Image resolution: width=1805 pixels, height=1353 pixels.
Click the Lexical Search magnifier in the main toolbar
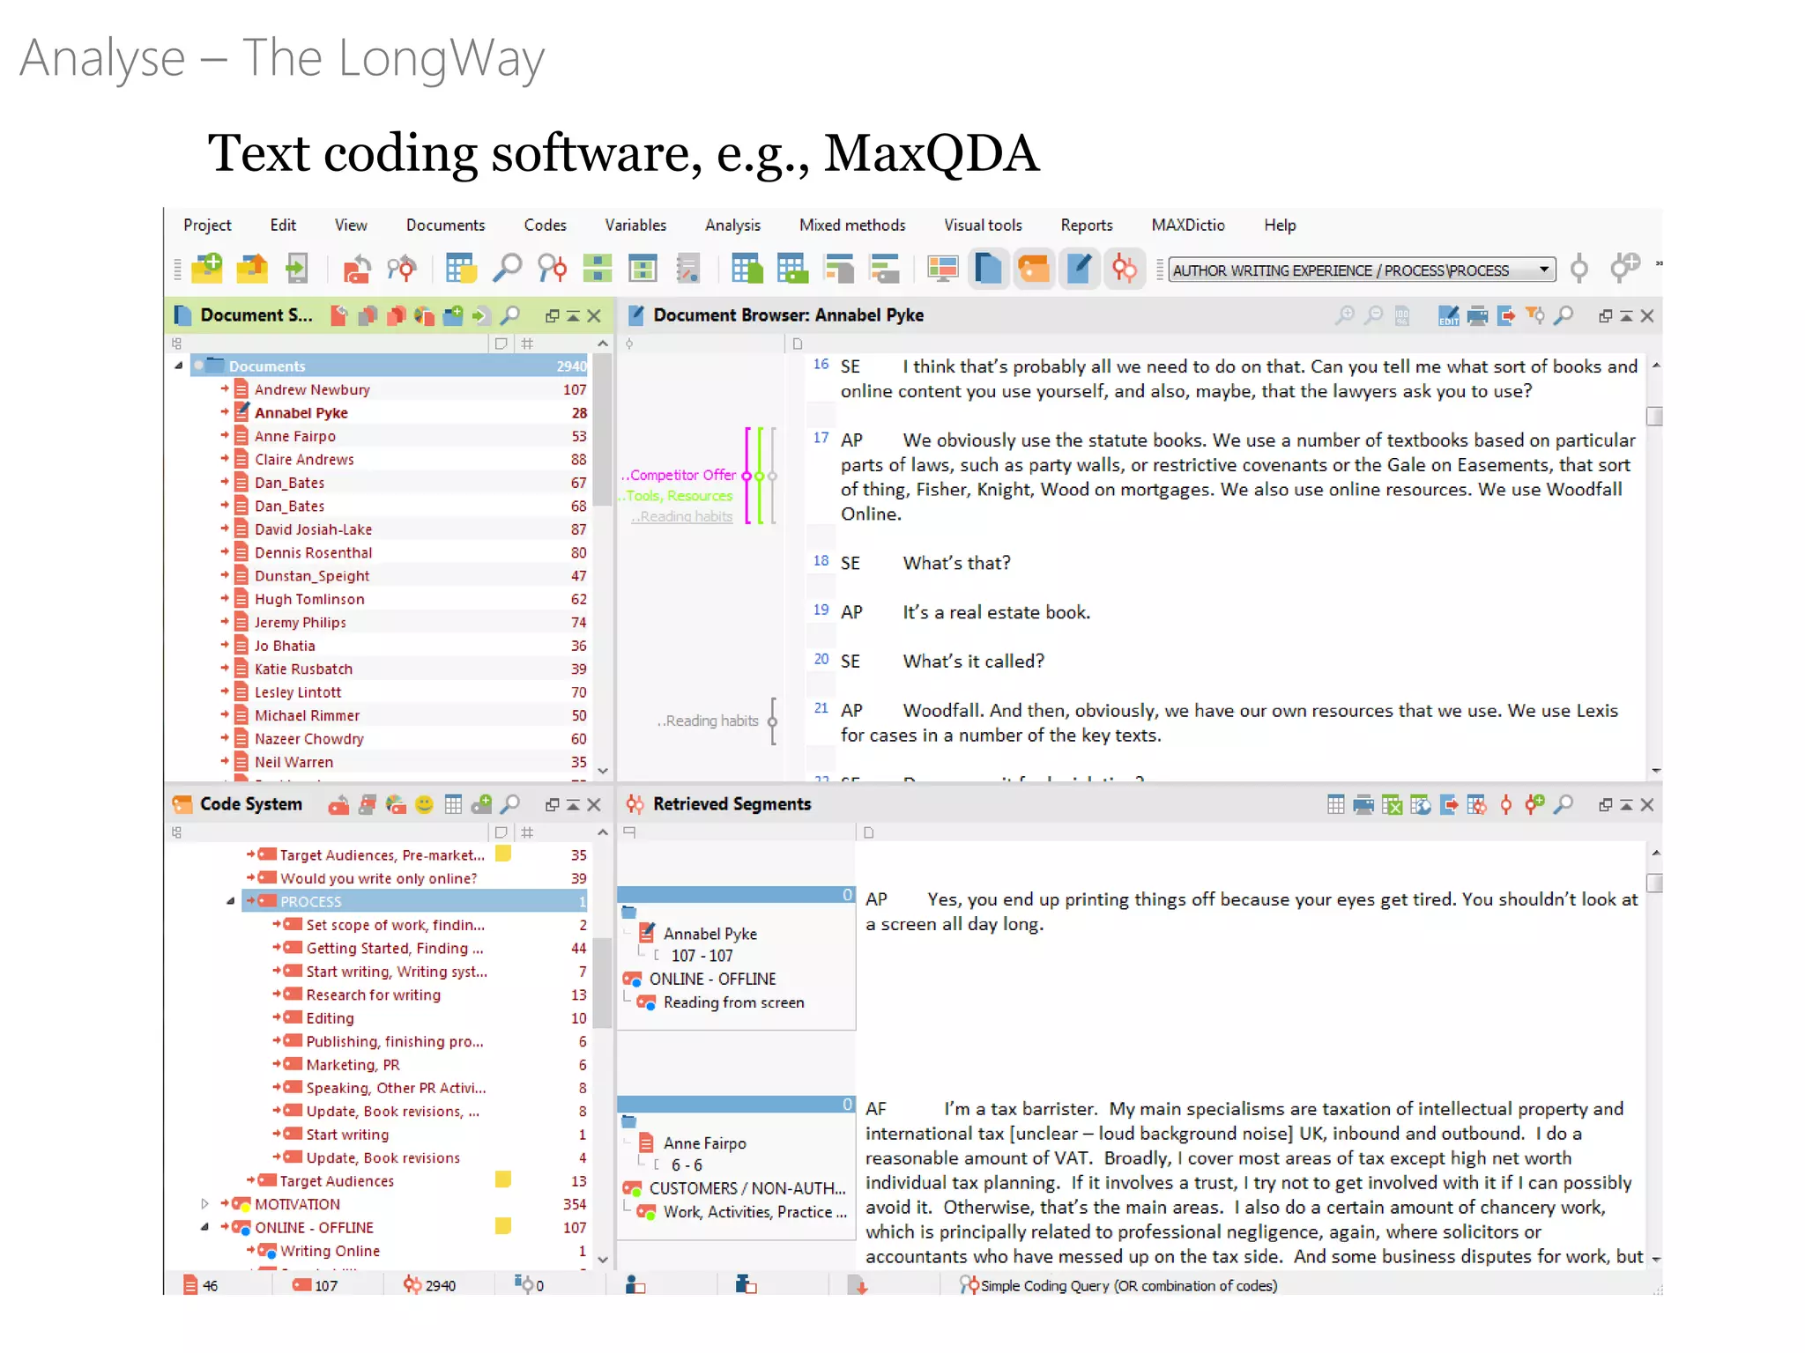coord(508,268)
